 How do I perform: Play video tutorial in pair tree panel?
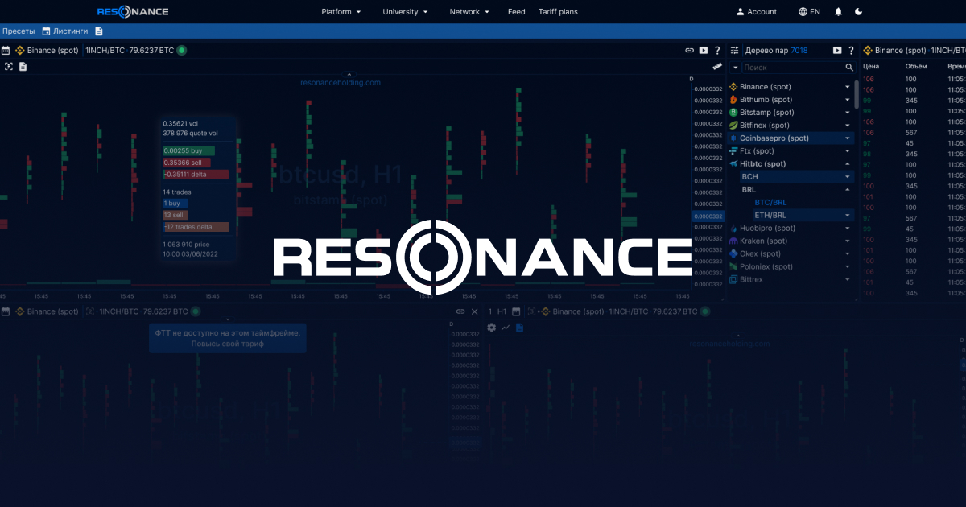(x=837, y=50)
